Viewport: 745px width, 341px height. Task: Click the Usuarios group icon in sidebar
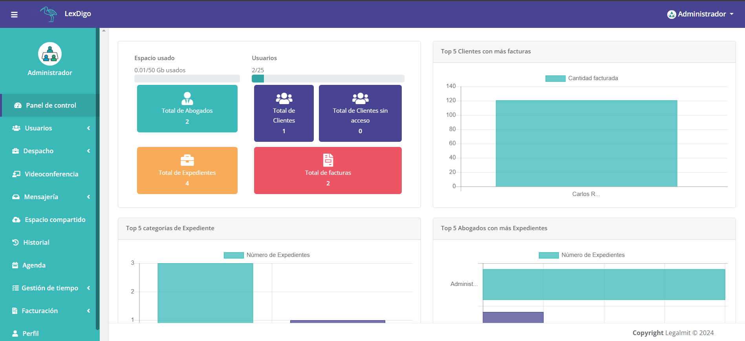[16, 128]
